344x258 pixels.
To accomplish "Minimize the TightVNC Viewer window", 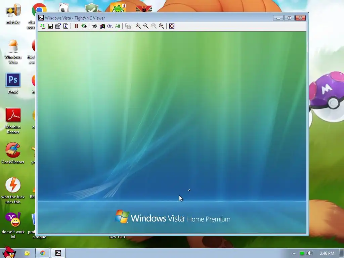I will pos(278,18).
